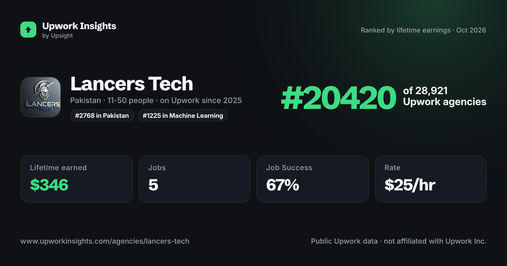Screen dimensions: 507x266
Task: Click the Job Success 67% card
Action: [313, 179]
